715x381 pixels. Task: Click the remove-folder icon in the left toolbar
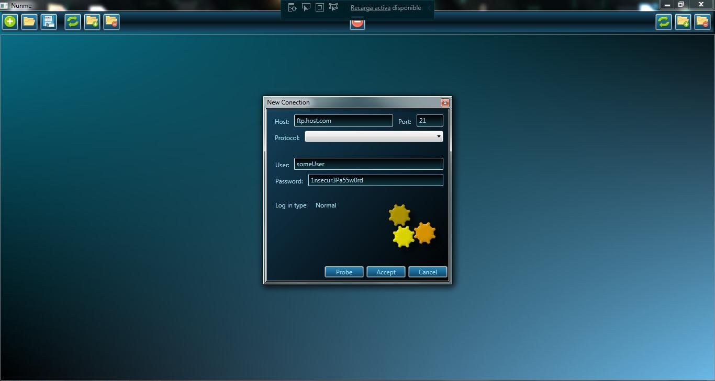pos(111,22)
